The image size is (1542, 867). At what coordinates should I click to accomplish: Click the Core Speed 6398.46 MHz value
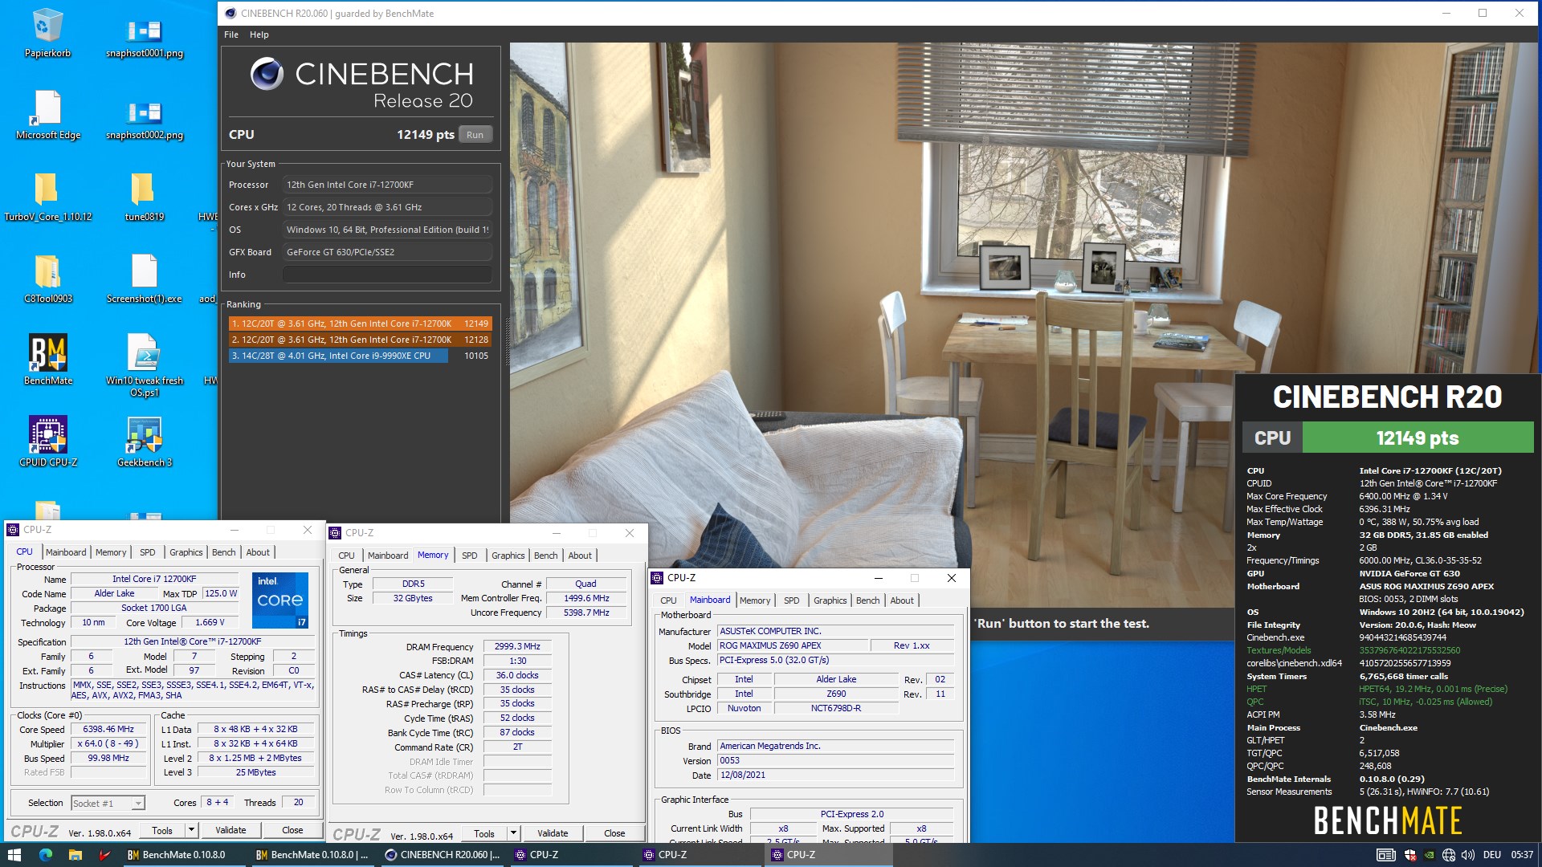108,730
